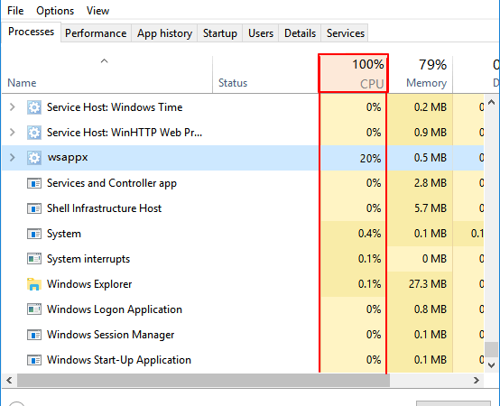500x406 pixels.
Task: Expand Service Host: Windows Time group
Action: click(13, 107)
